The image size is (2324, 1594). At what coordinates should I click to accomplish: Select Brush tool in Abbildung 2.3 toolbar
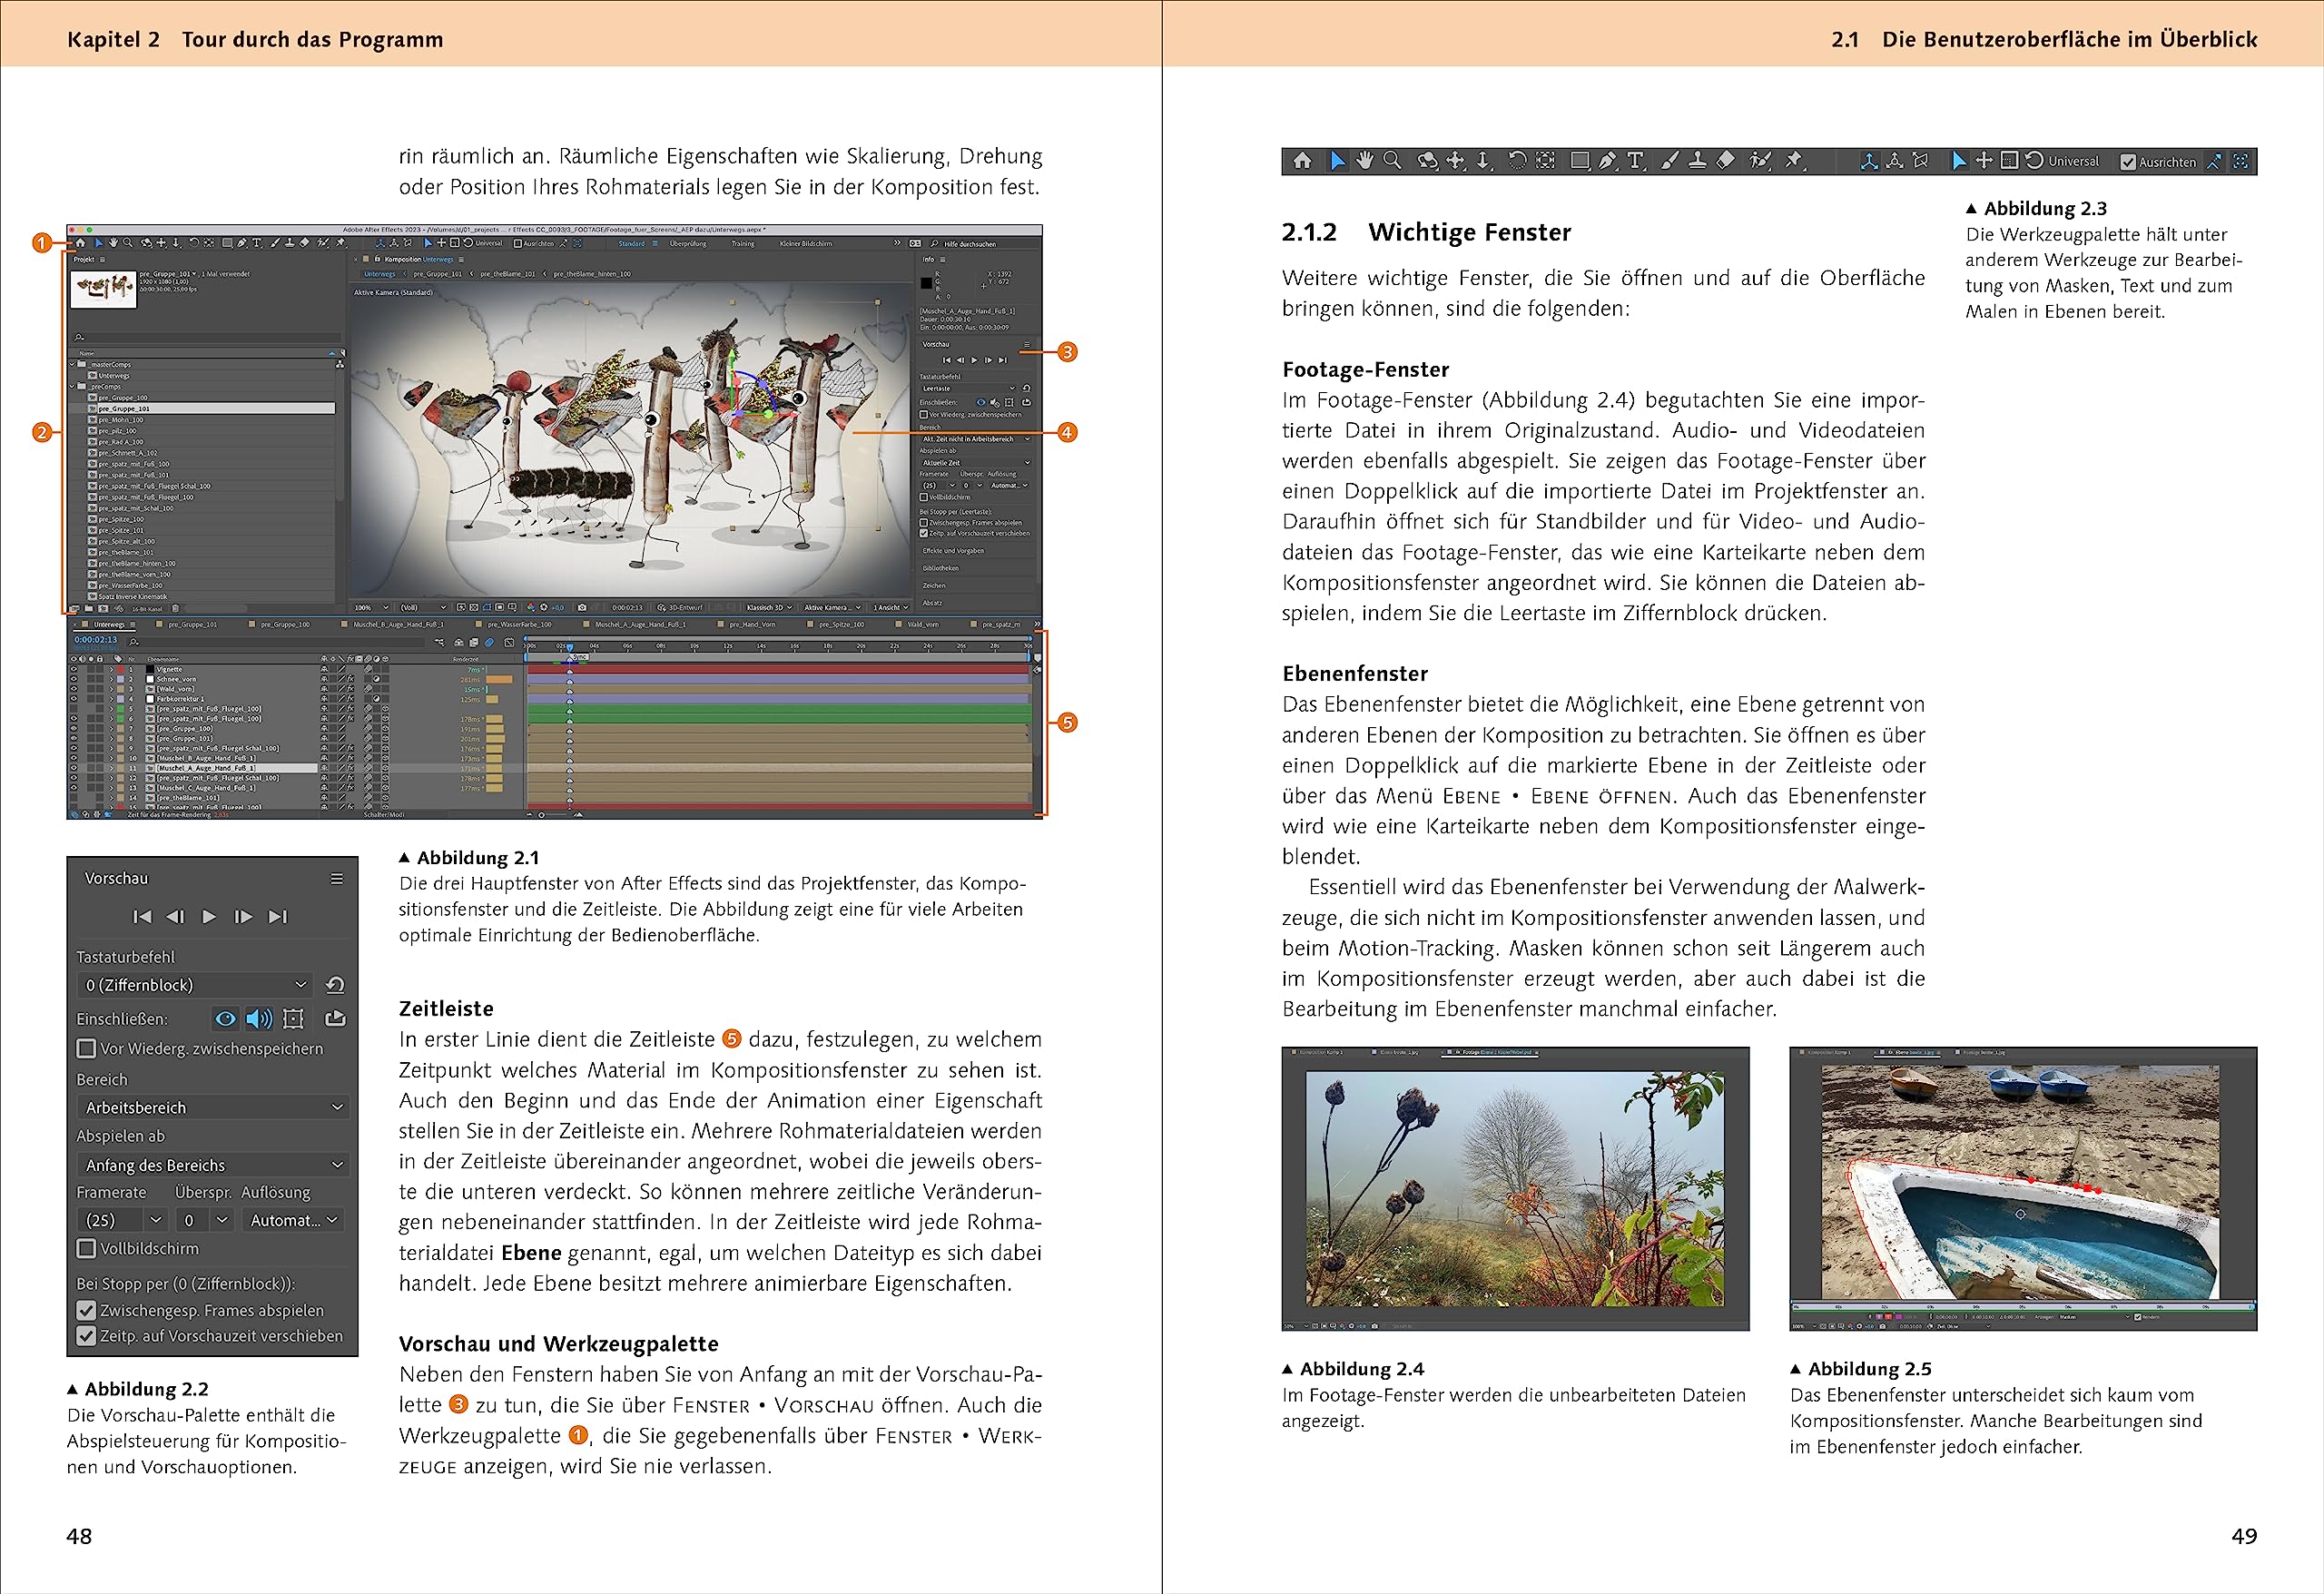(x=1671, y=161)
